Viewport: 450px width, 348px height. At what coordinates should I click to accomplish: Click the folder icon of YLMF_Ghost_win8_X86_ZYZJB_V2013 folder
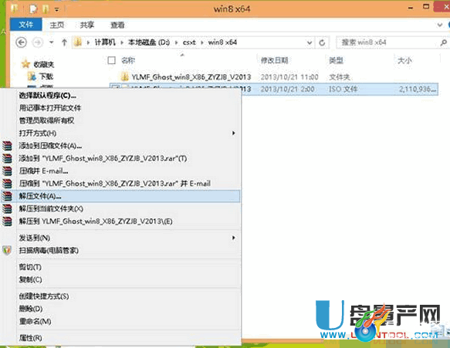pyautogui.click(x=124, y=76)
